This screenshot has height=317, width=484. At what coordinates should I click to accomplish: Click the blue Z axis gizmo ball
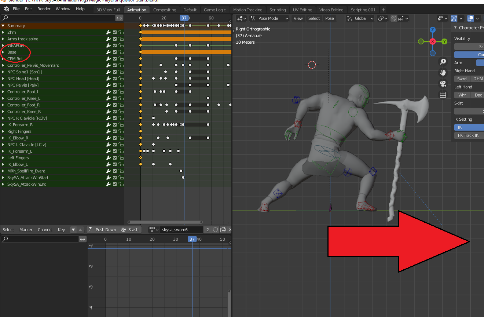tap(433, 30)
